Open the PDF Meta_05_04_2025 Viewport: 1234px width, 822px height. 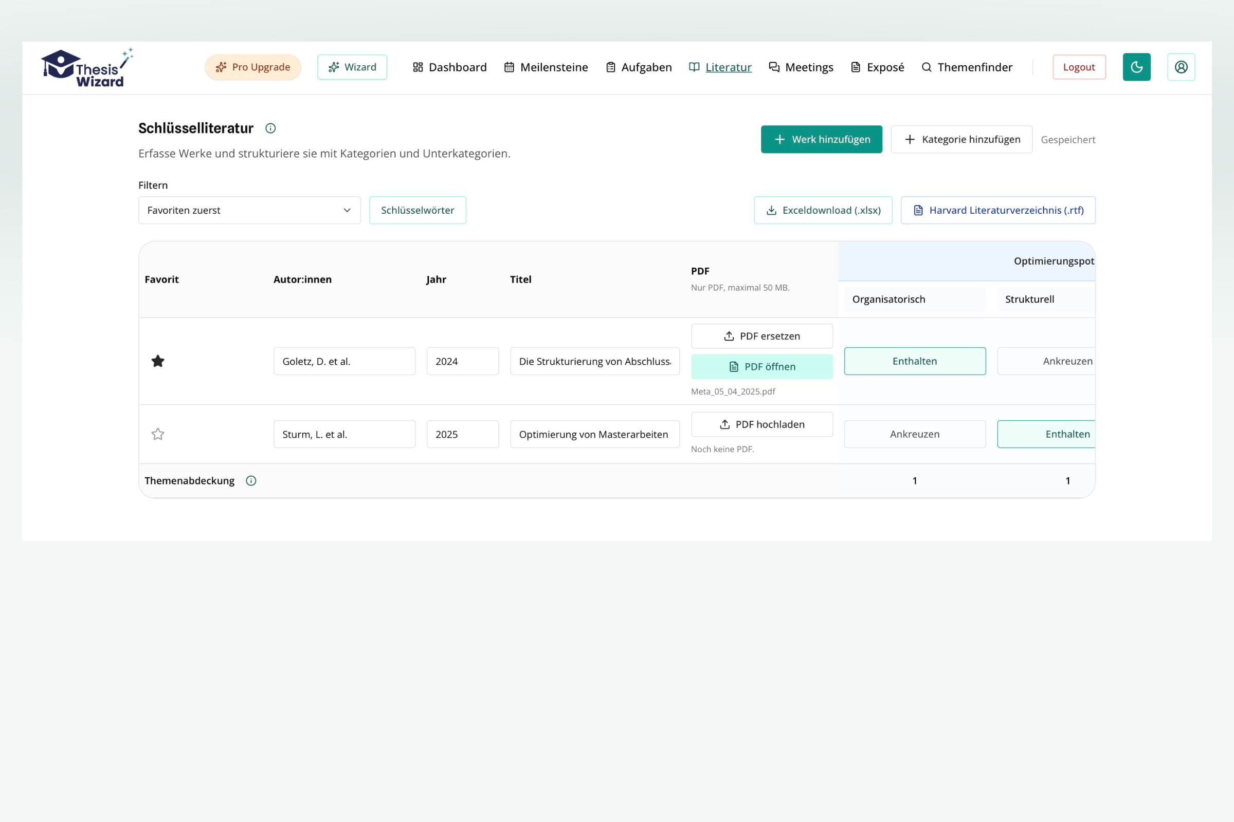[x=761, y=367]
